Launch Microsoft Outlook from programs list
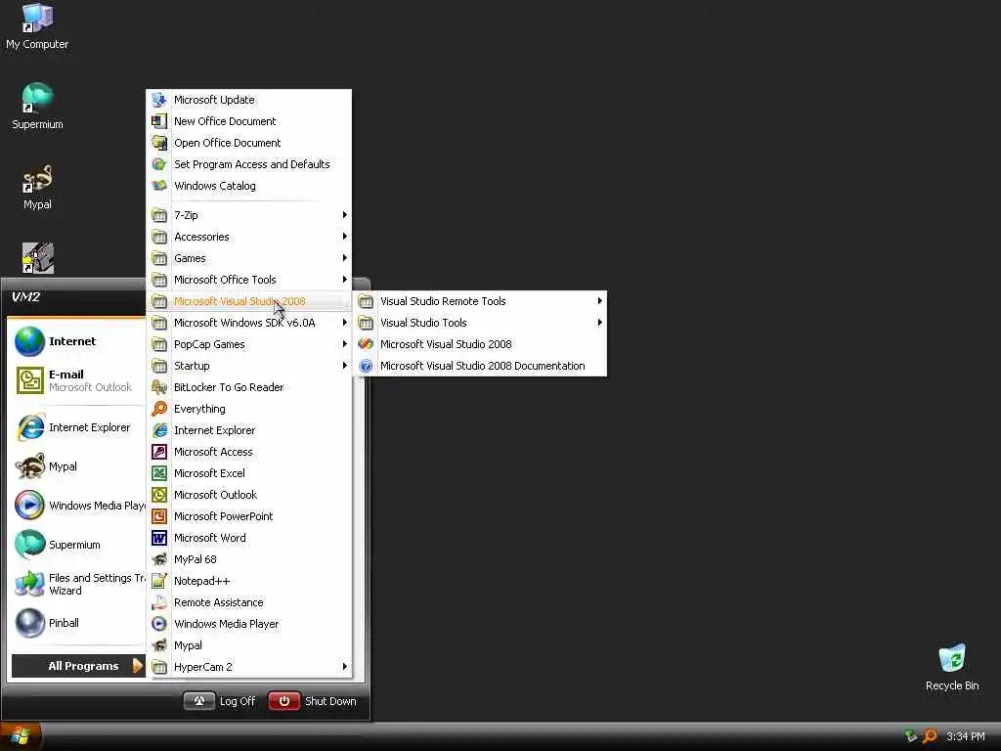Viewport: 1001px width, 751px height. click(x=249, y=495)
